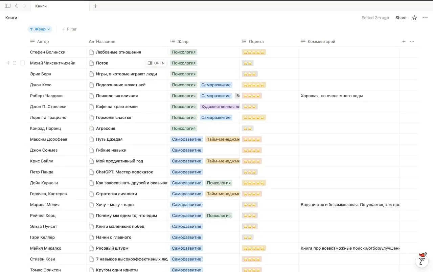Toggle the sidebar panel icon
Screen dimensions: 433x272
tap(8, 6)
